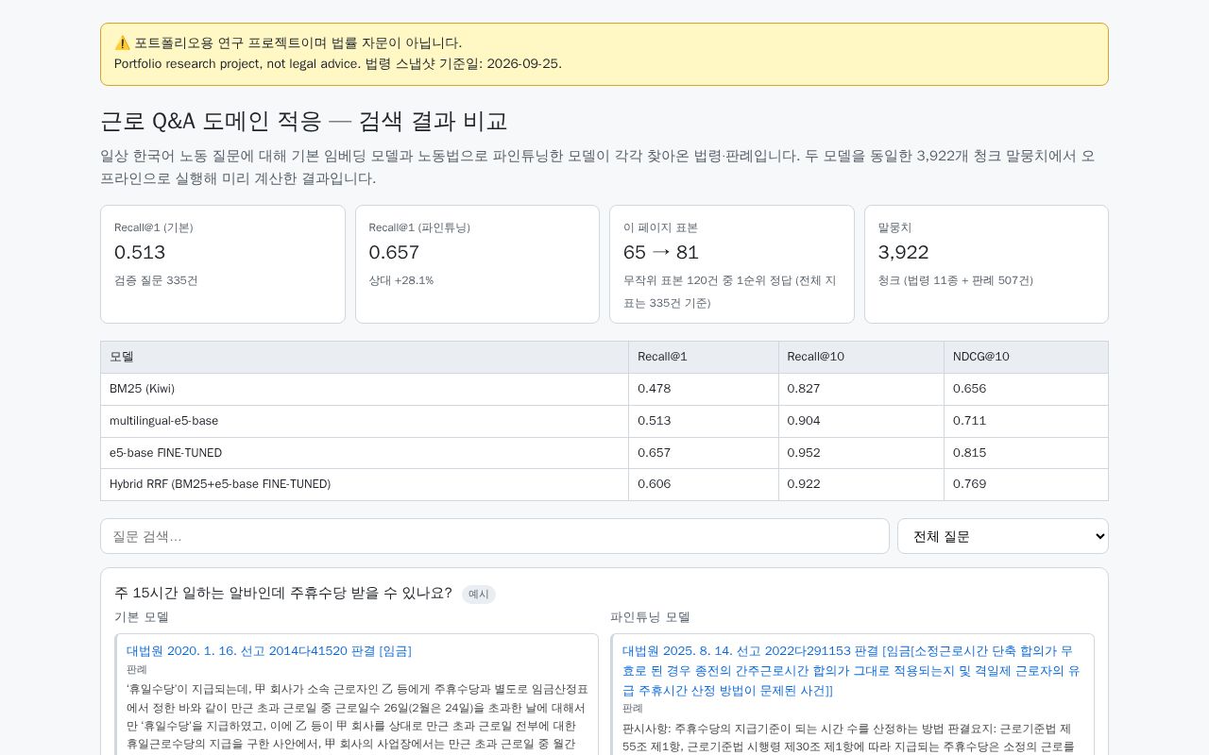This screenshot has width=1209, height=755.
Task: Click the 모델 column header
Action: (365, 357)
